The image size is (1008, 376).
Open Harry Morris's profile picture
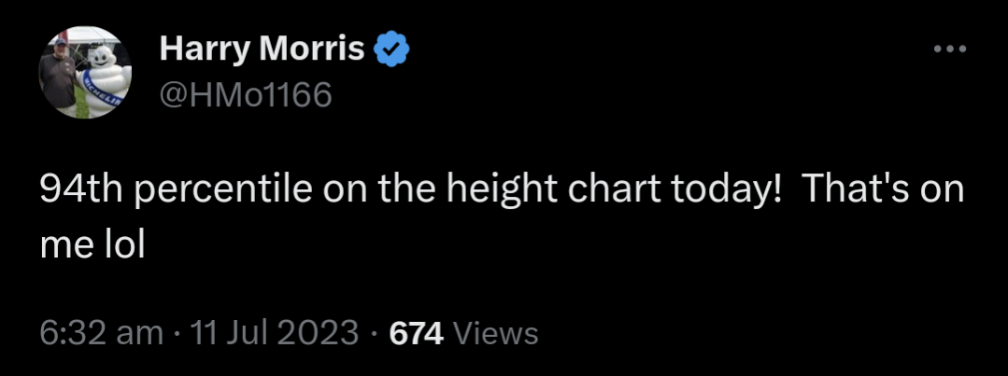point(86,73)
